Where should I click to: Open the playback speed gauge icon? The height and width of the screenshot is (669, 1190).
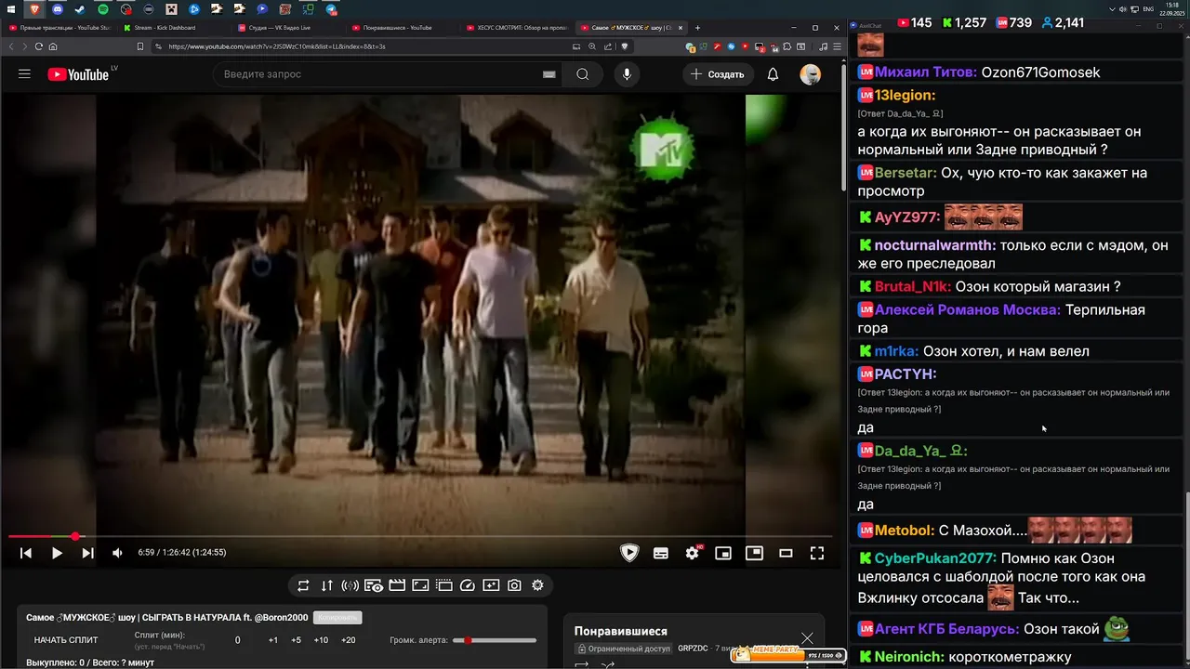click(x=468, y=585)
